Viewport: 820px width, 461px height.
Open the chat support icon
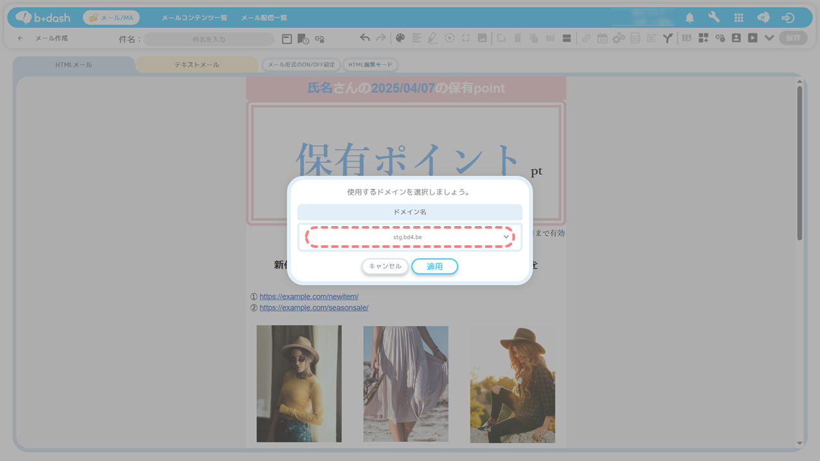pos(763,18)
